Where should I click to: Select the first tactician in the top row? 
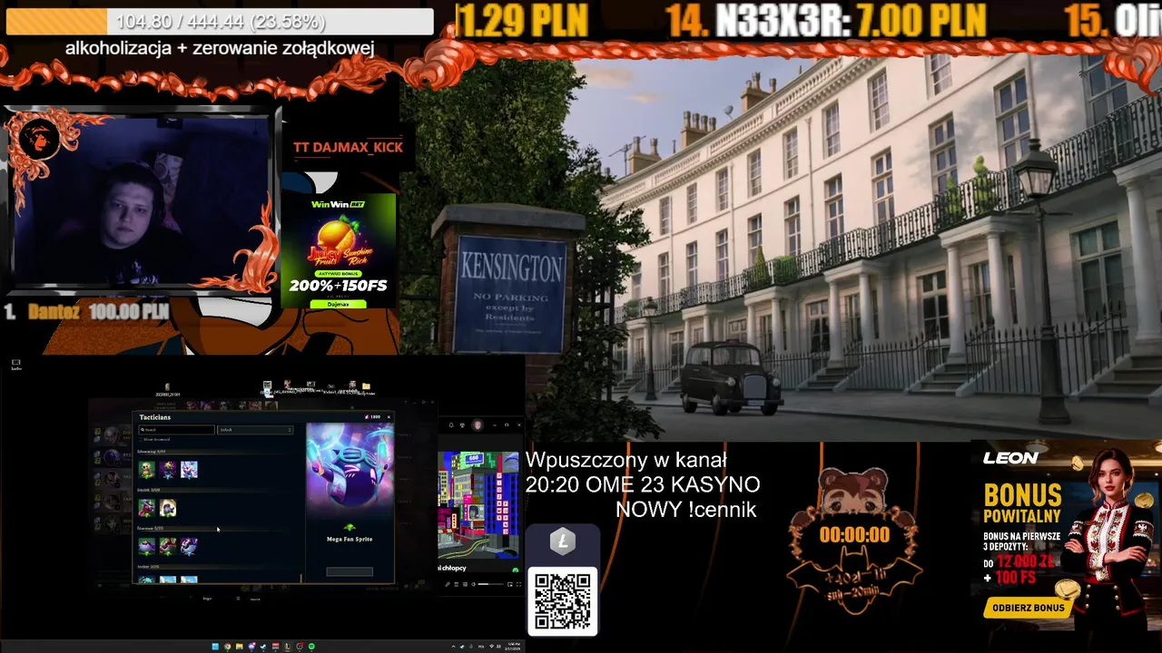[x=146, y=470]
